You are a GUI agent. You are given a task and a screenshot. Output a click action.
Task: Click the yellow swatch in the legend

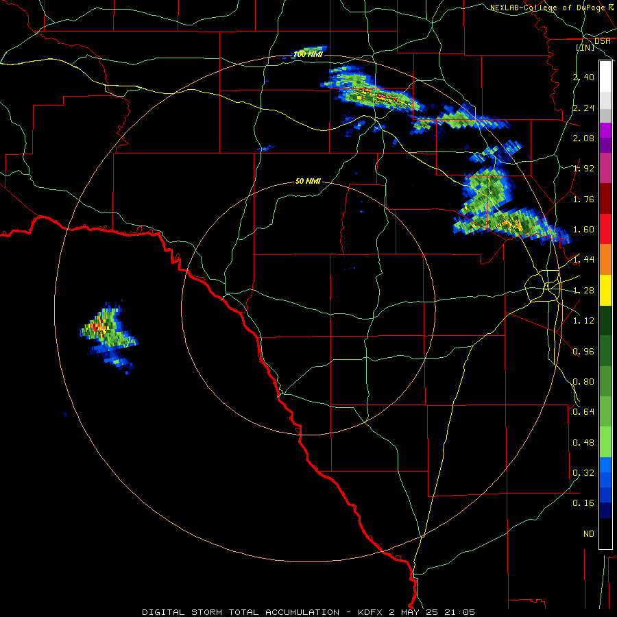click(605, 291)
